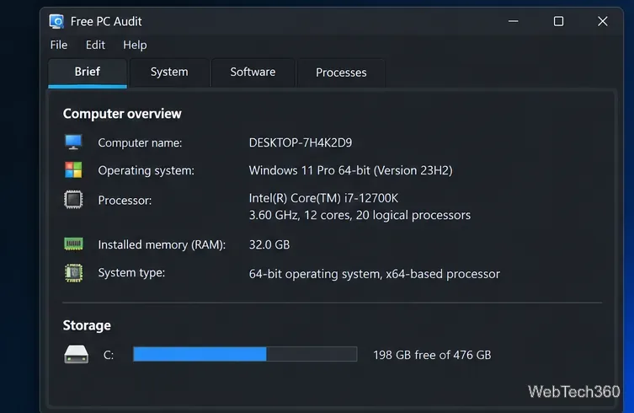The height and width of the screenshot is (413, 634).
Task: Maximize the Free PC Audit window
Action: pos(558,21)
